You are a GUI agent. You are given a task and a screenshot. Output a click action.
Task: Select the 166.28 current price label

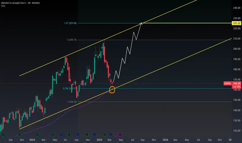coord(237,83)
